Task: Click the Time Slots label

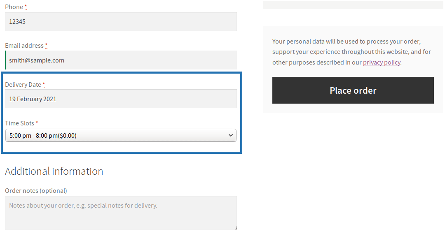Action: [19, 123]
